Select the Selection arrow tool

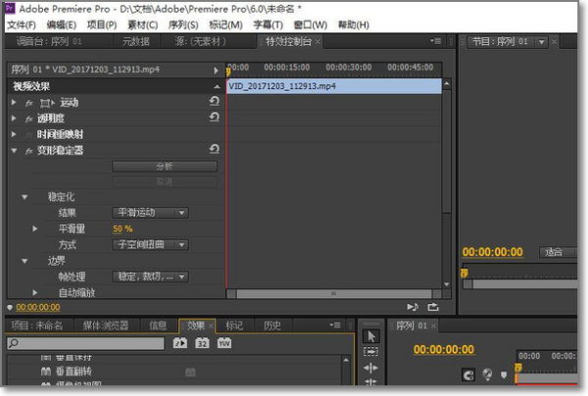370,335
